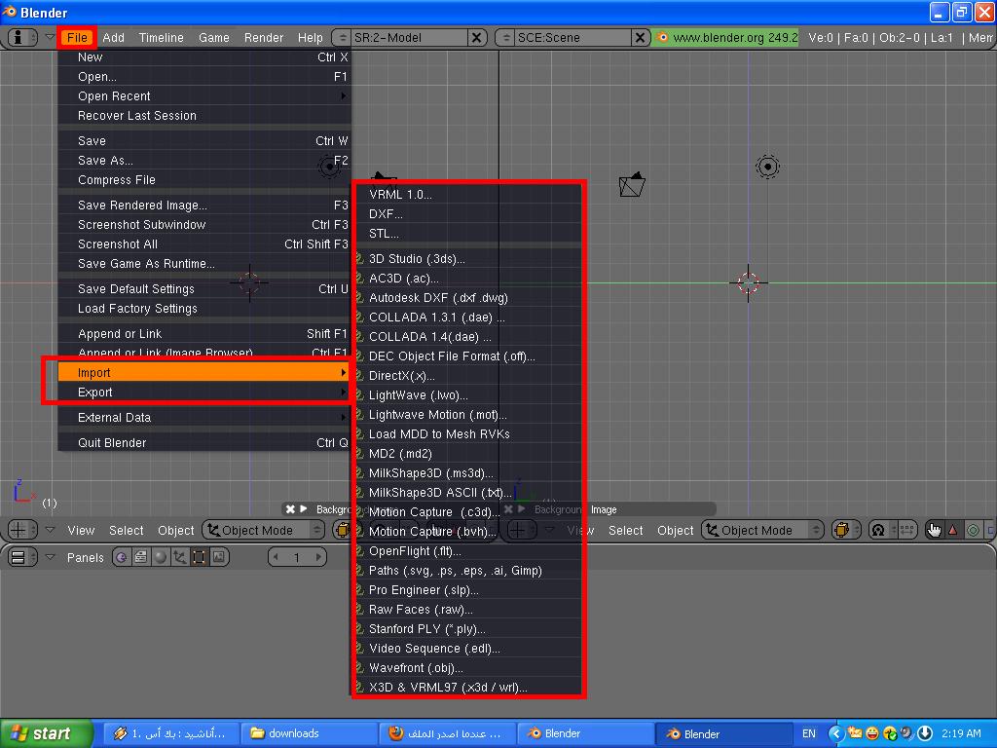Image resolution: width=997 pixels, height=748 pixels.
Task: Select the Script panel context icon
Action: [140, 557]
